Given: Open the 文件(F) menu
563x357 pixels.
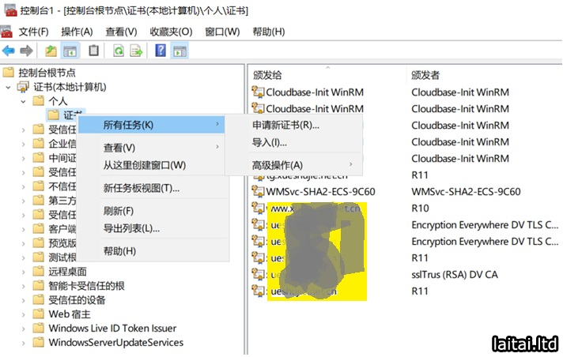Looking at the screenshot, I should point(33,32).
